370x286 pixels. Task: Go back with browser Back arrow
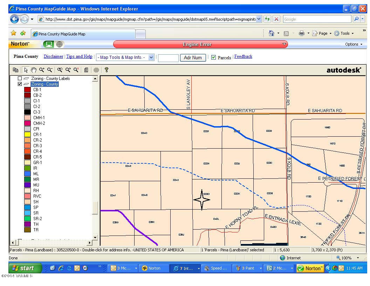point(14,19)
